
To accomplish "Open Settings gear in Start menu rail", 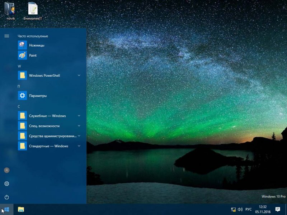I will tap(6, 183).
